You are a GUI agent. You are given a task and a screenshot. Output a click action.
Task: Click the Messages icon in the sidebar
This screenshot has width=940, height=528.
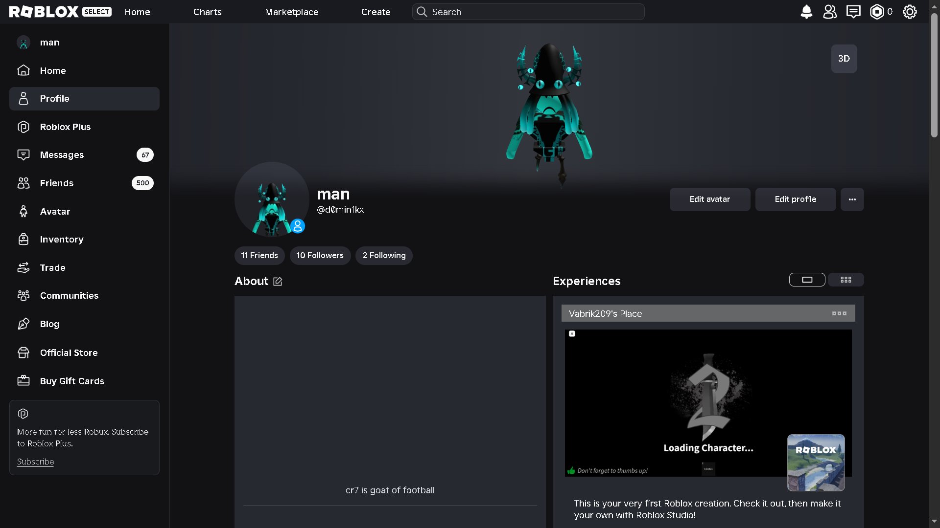(x=23, y=155)
